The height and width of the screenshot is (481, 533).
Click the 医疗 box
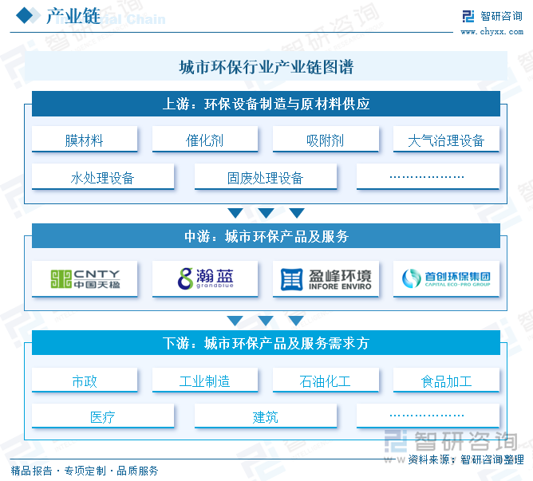103,416
